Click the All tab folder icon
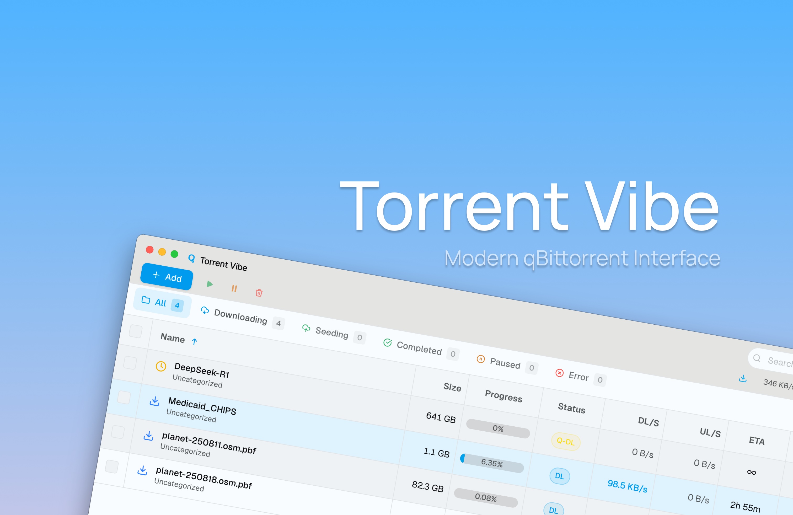Viewport: 793px width, 515px height. click(x=146, y=300)
